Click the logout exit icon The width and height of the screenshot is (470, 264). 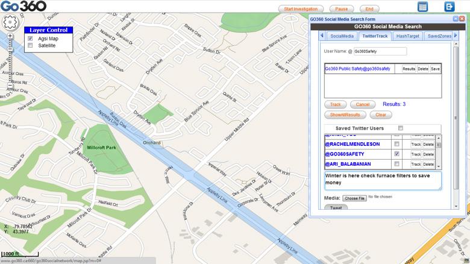(x=449, y=7)
